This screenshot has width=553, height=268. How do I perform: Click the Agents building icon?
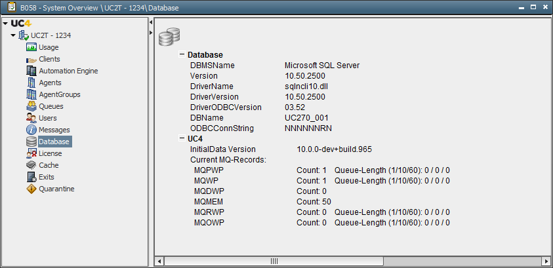coord(31,83)
